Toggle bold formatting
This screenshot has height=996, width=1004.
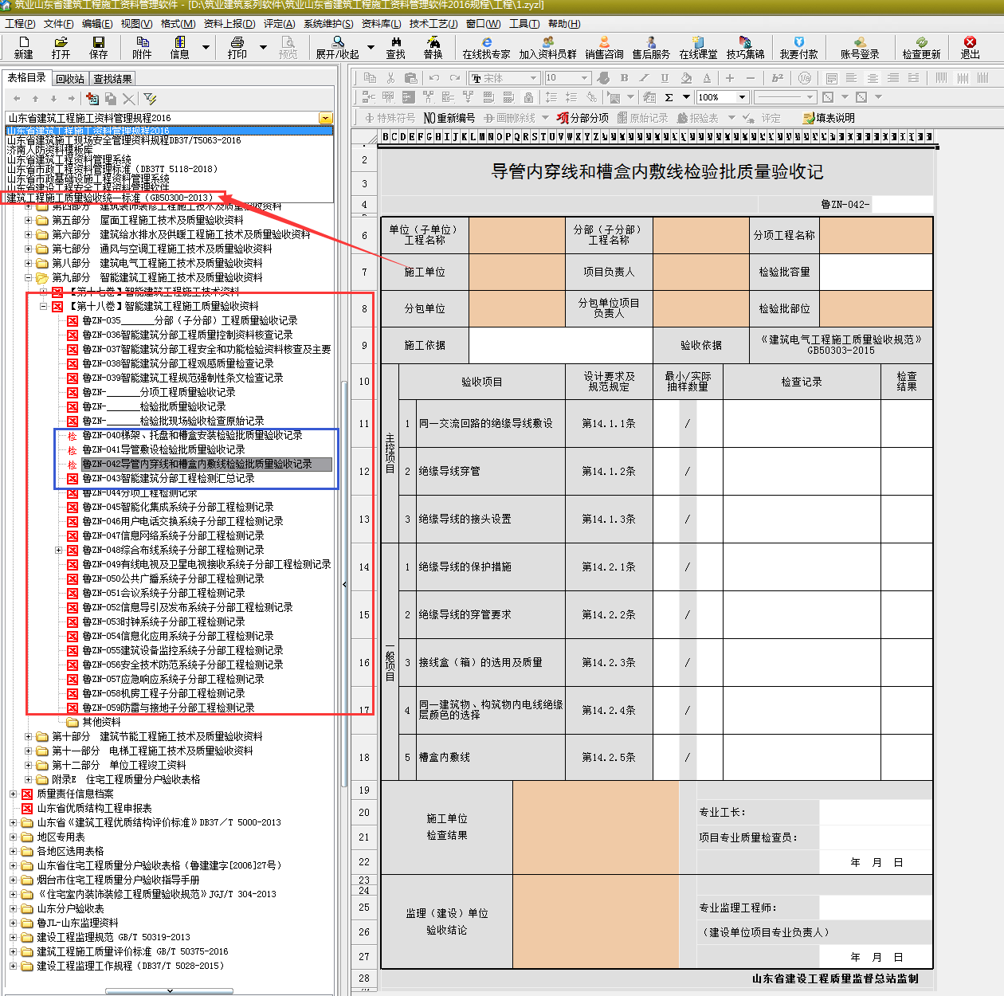coord(624,78)
